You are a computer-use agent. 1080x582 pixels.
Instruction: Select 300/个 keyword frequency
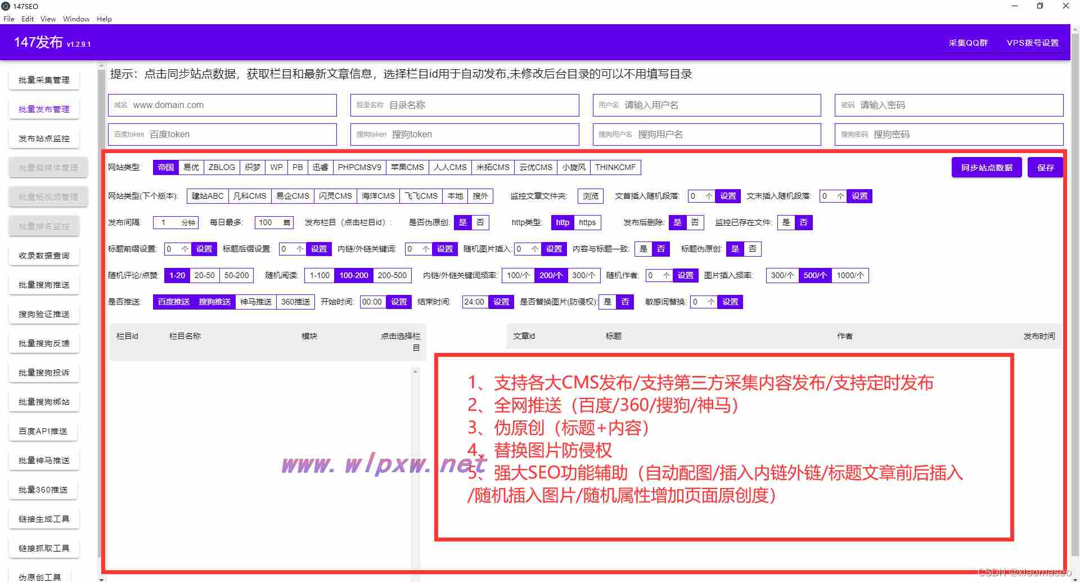[x=583, y=275]
